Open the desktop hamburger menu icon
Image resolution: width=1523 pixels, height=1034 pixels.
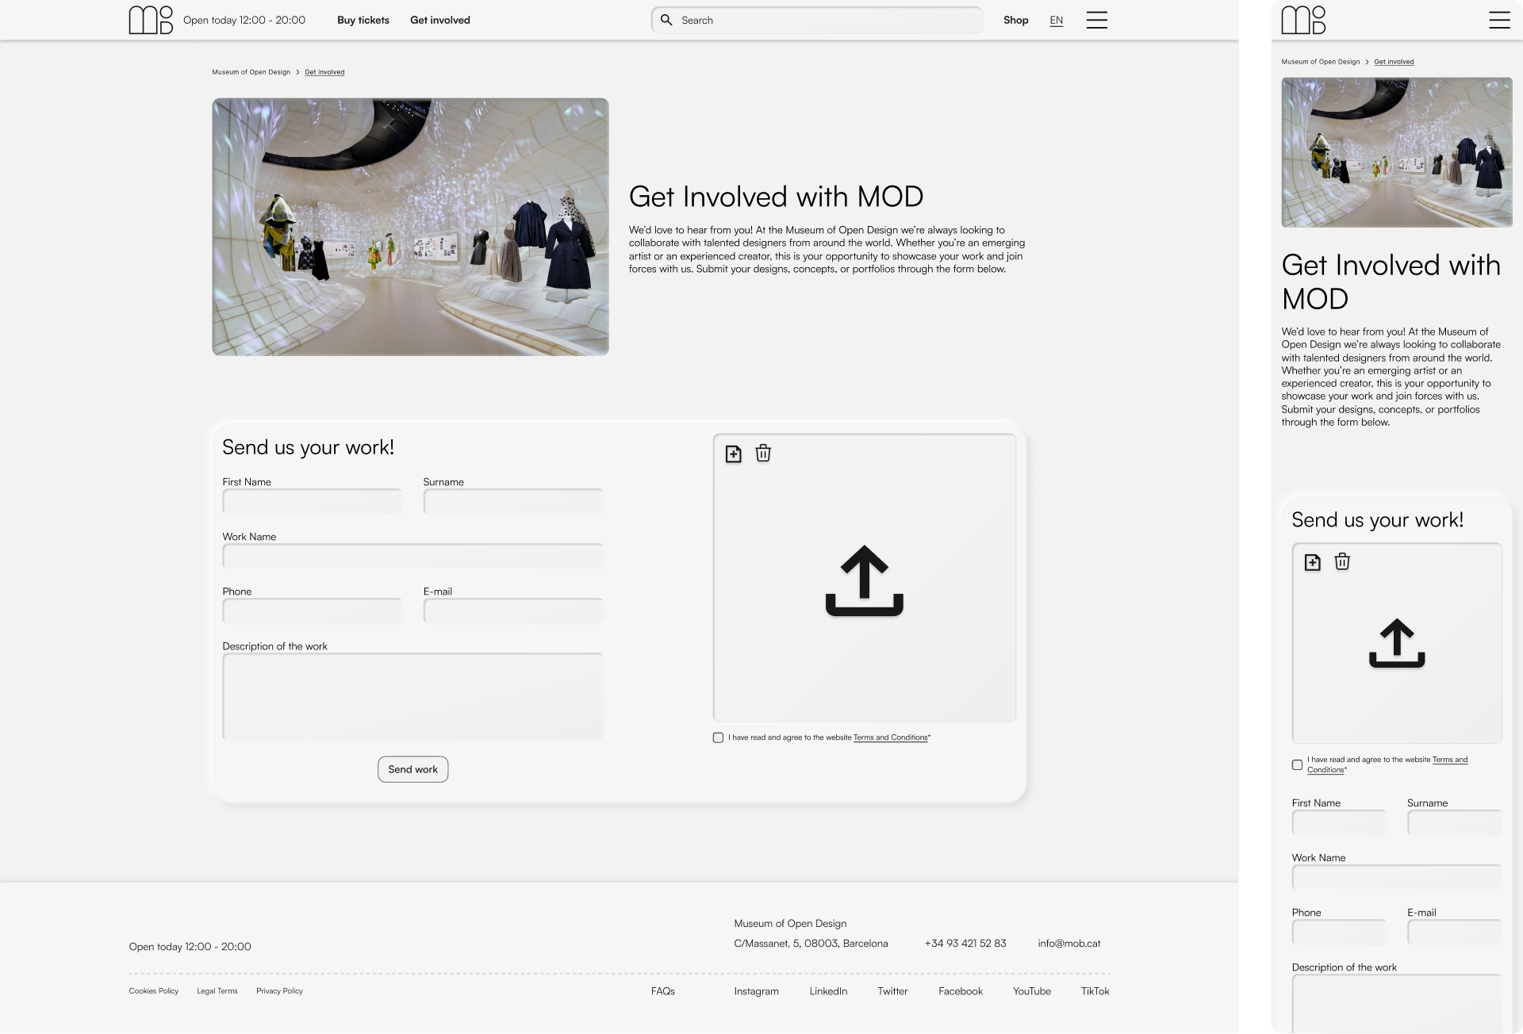click(1096, 20)
